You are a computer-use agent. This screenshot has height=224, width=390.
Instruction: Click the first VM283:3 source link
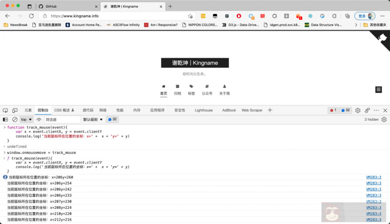tap(373, 177)
